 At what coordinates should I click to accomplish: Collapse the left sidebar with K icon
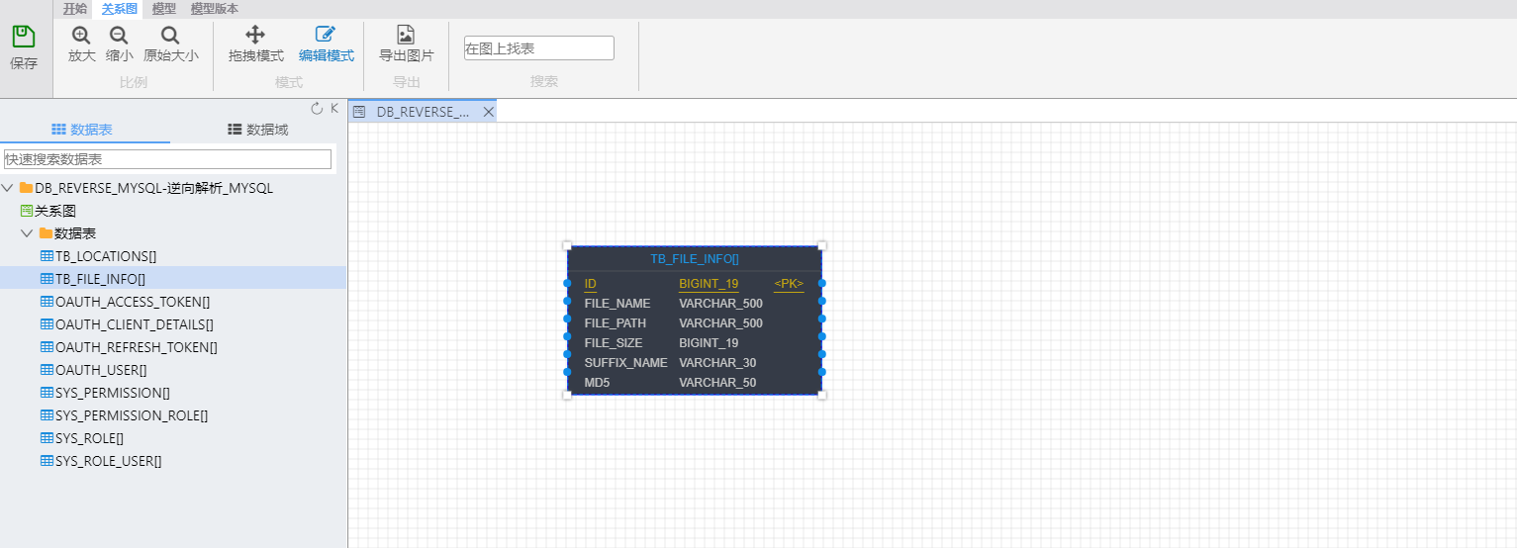(334, 108)
